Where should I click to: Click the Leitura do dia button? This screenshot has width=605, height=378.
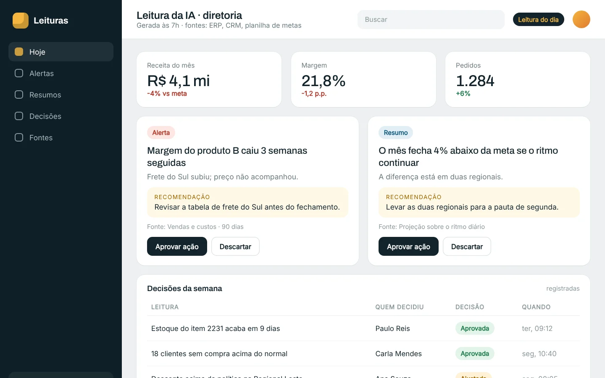[x=538, y=19]
